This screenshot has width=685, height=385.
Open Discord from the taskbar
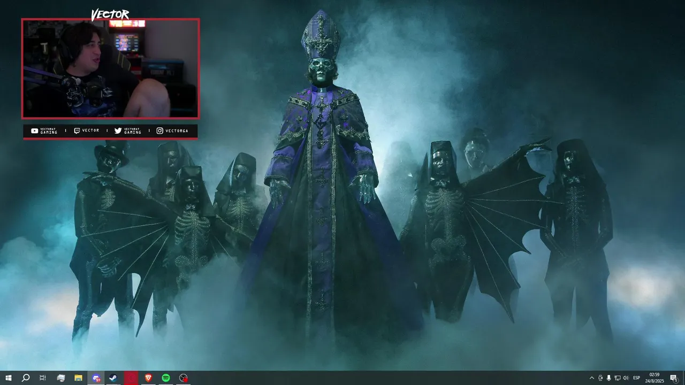96,378
